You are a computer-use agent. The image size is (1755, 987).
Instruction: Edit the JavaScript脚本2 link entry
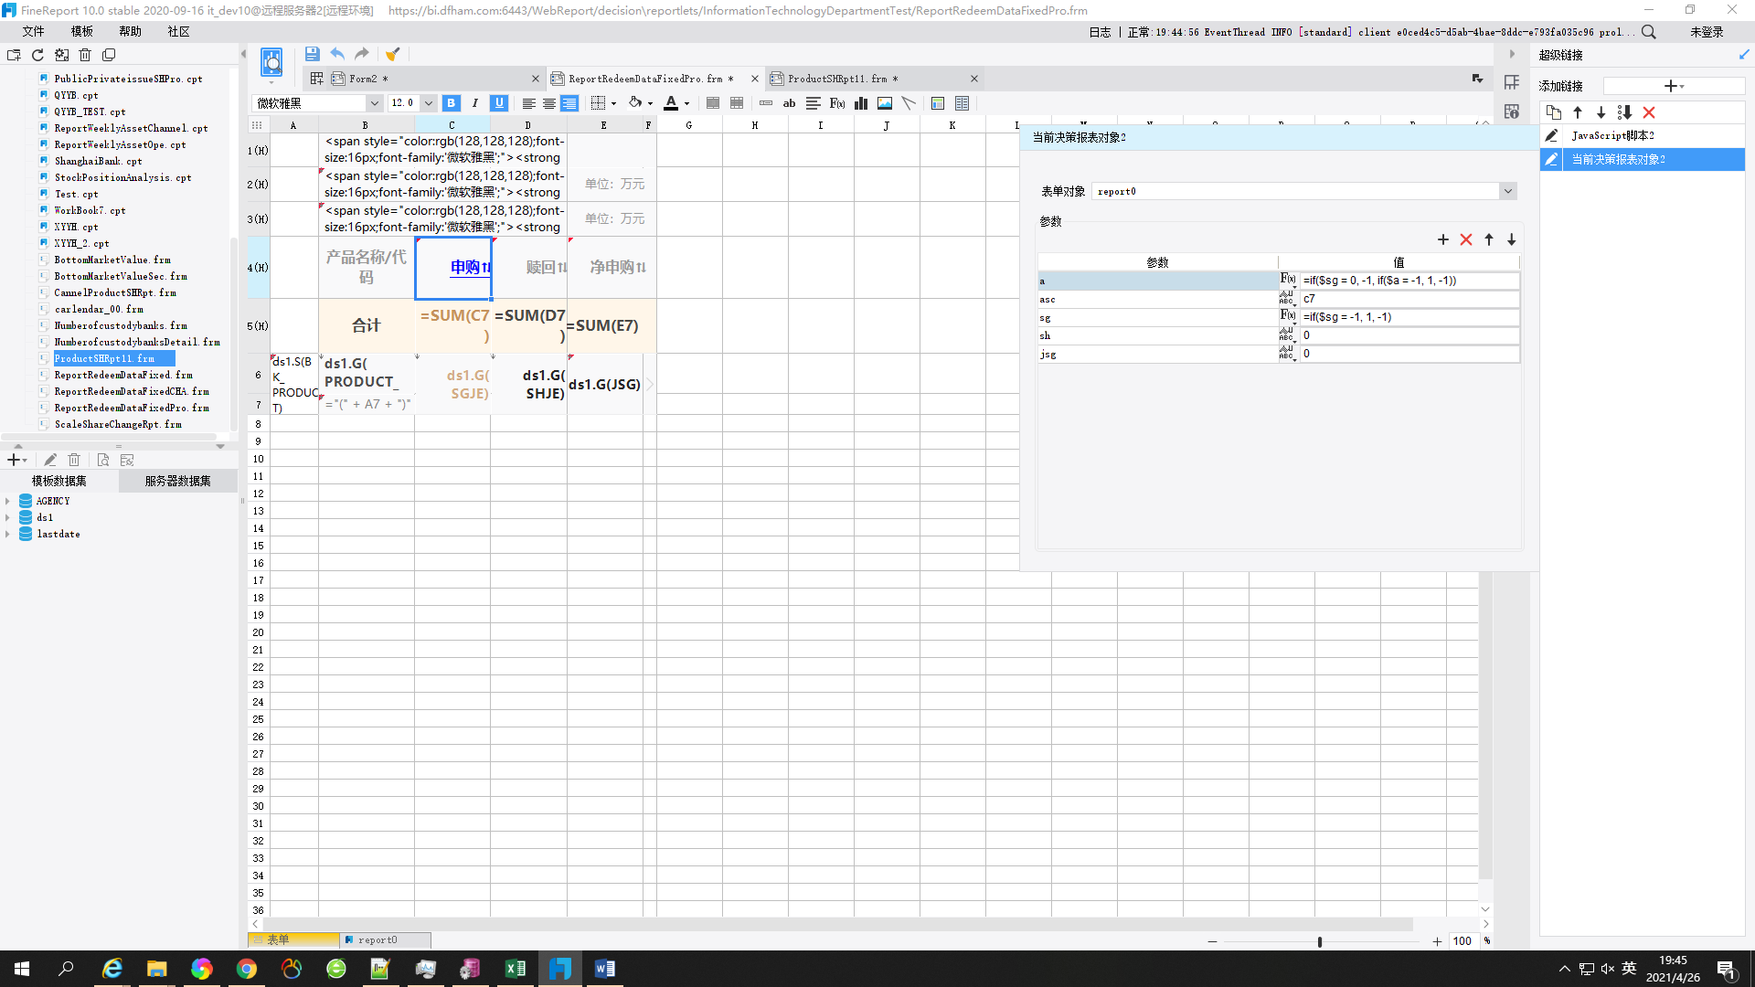click(x=1551, y=135)
